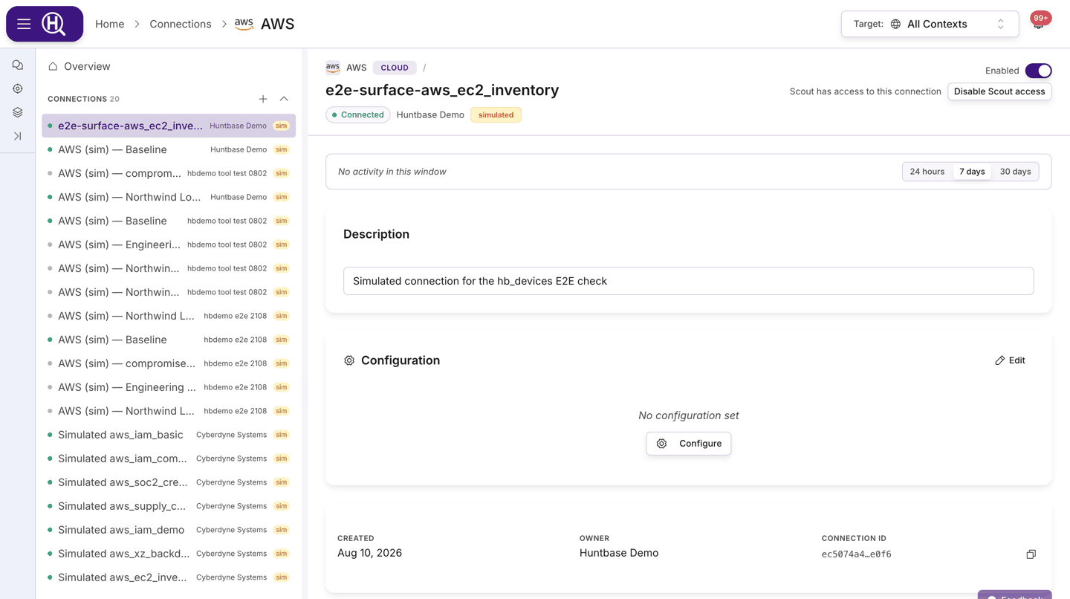Select AWS (sim) — Engineering ... e2e 2108 row
1070x599 pixels.
click(169, 387)
